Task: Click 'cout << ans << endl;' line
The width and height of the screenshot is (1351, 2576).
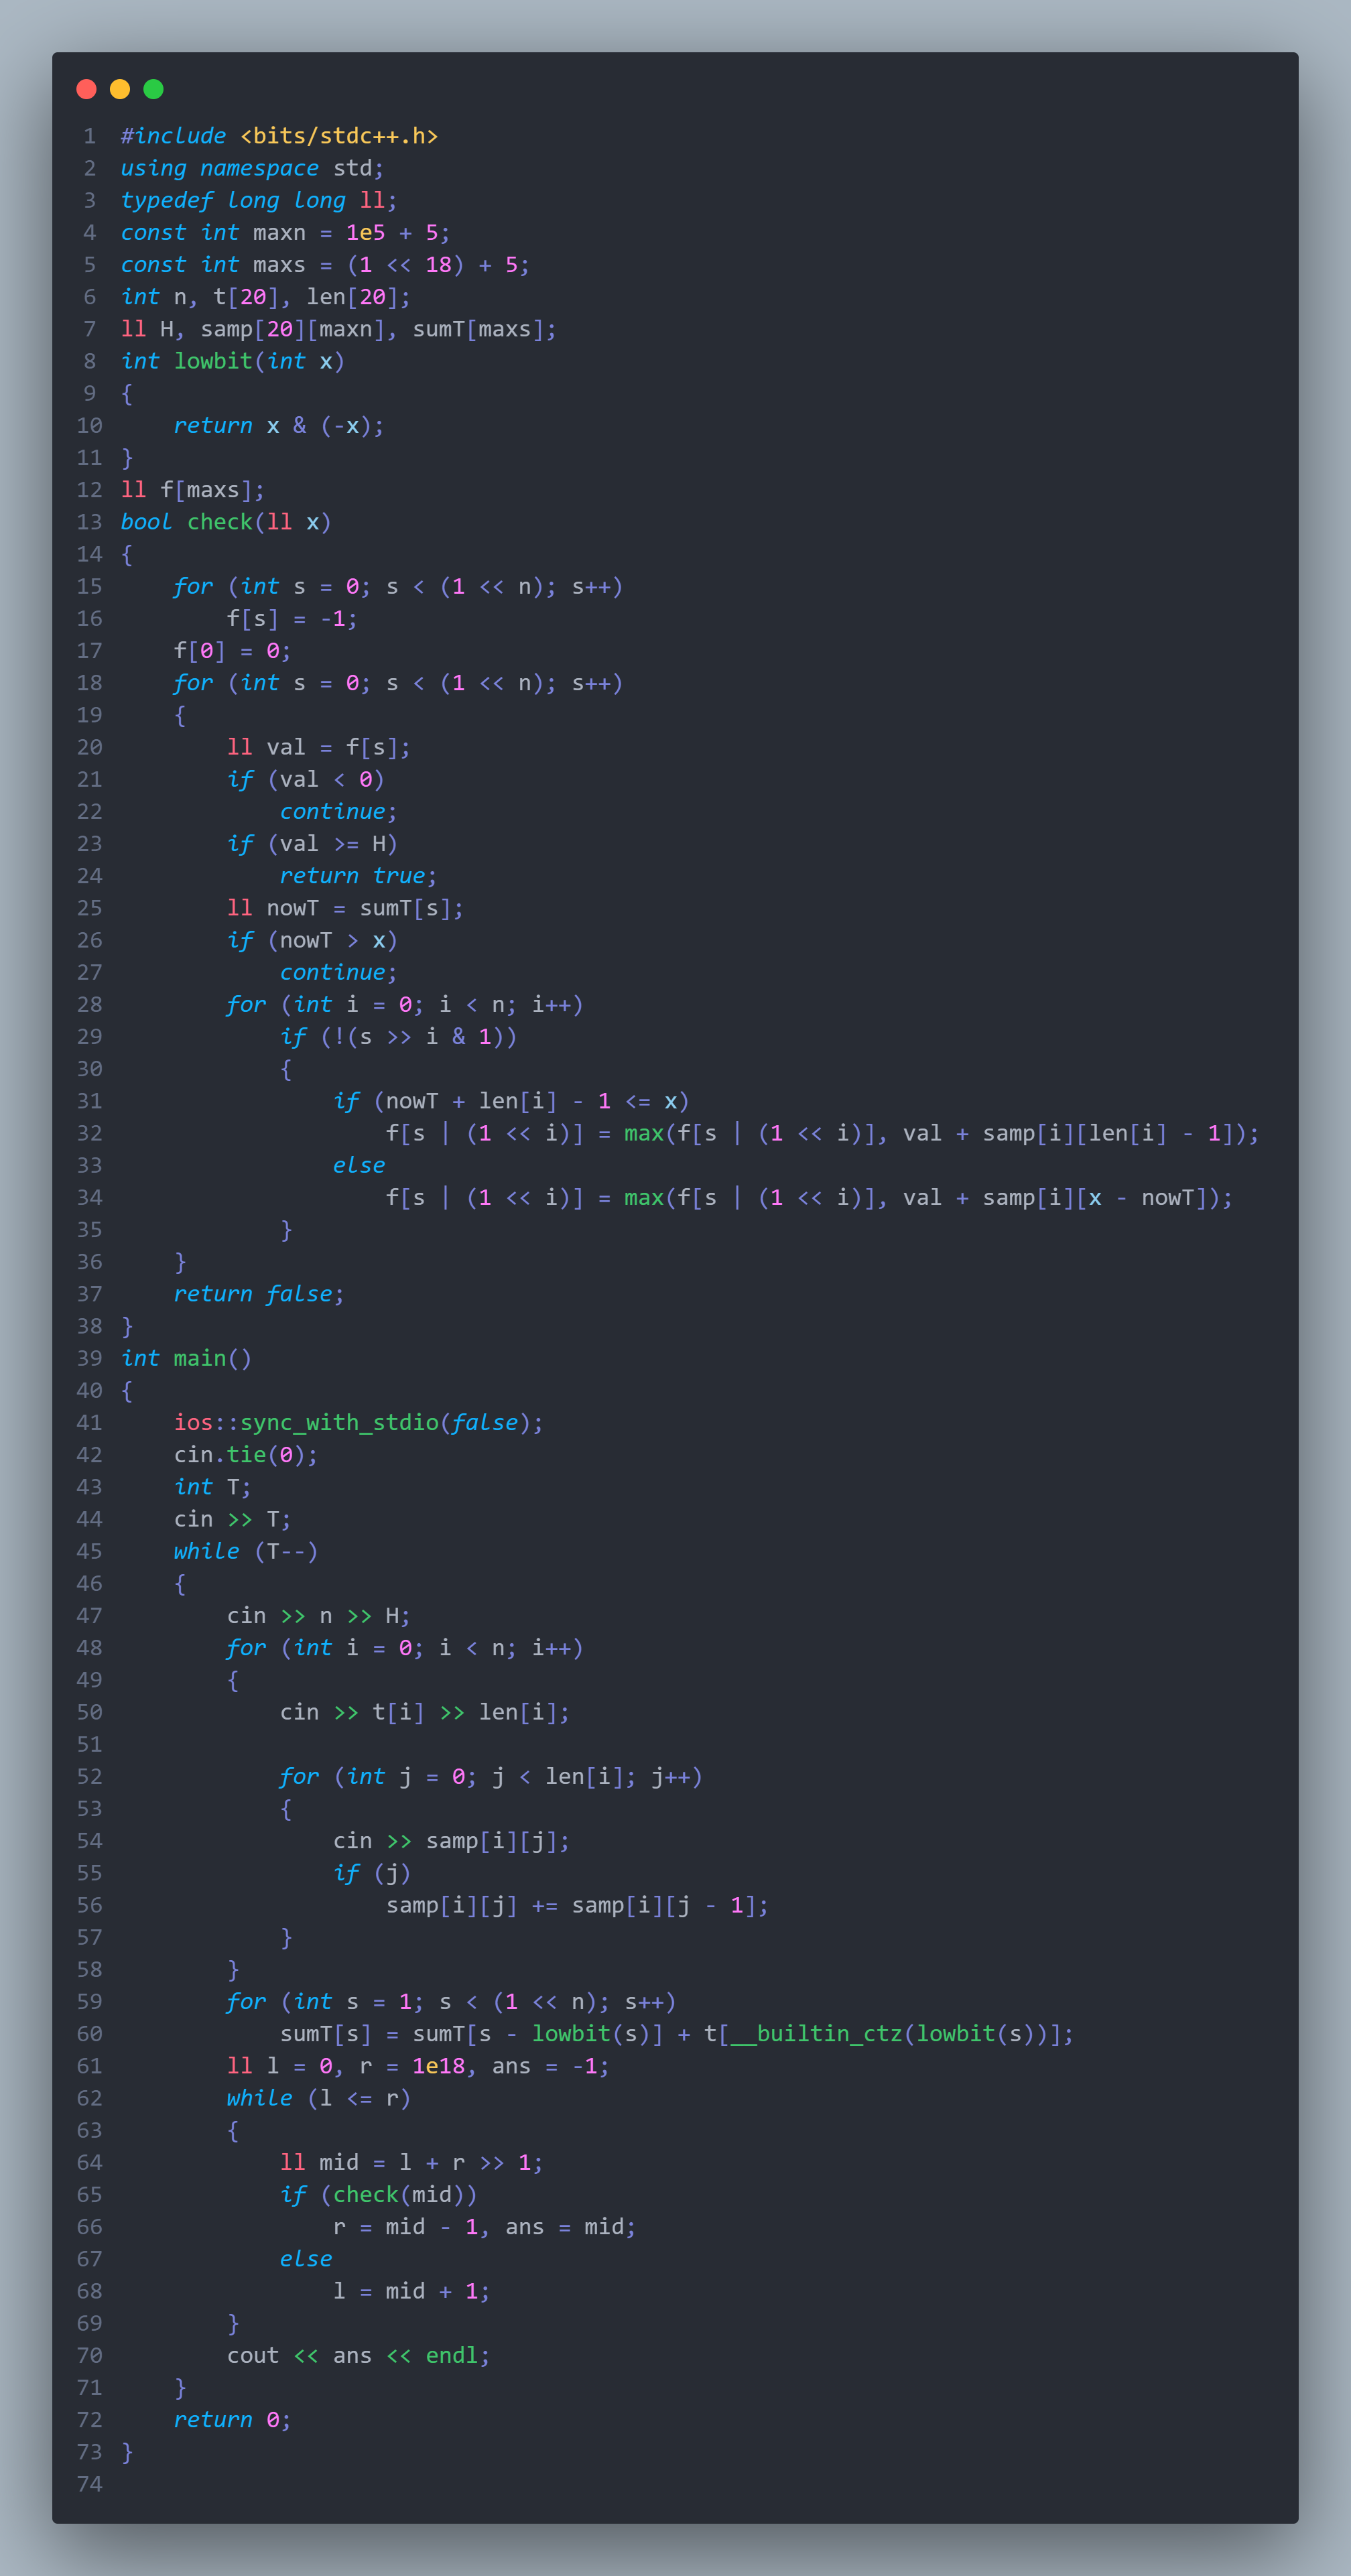Action: tap(358, 2356)
